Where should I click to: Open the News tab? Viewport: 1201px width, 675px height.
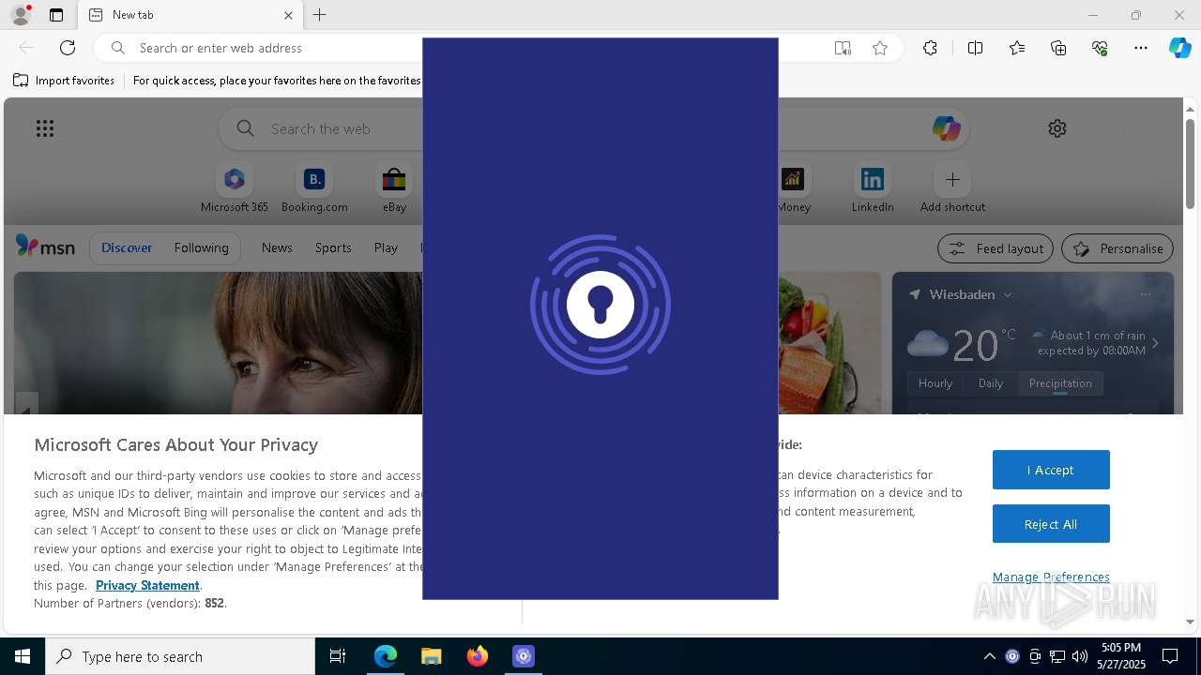277,247
